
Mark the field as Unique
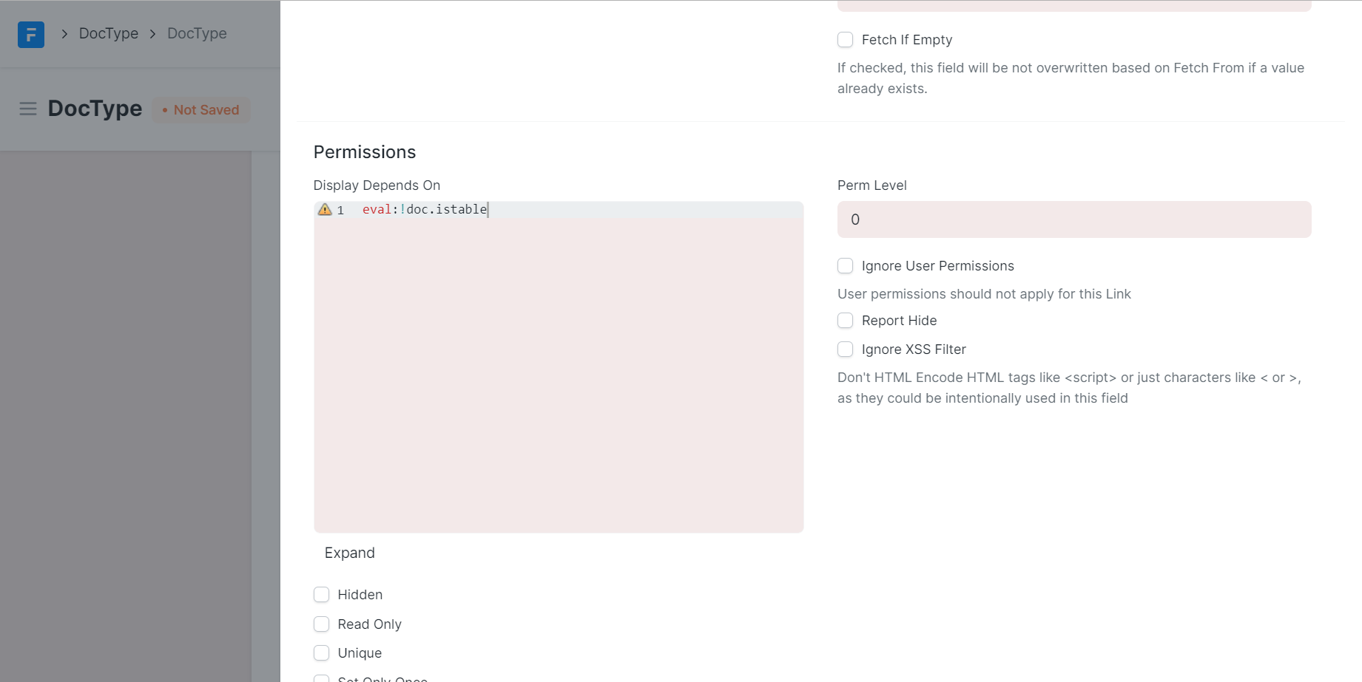click(x=321, y=652)
